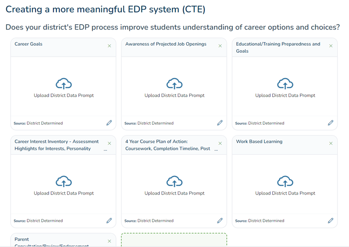
Task: Click the empty dashed green add-card placeholder
Action: coord(174,240)
